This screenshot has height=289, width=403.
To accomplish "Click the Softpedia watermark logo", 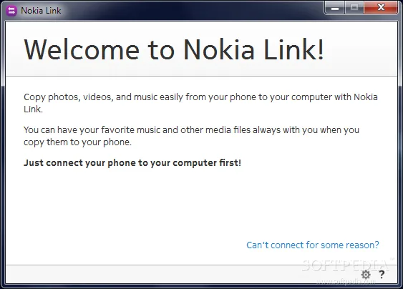I will [x=346, y=265].
